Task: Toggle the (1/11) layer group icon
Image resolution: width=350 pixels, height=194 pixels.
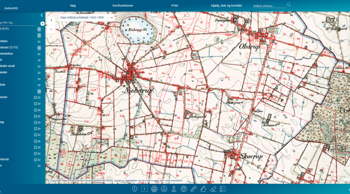Action: [x=39, y=48]
